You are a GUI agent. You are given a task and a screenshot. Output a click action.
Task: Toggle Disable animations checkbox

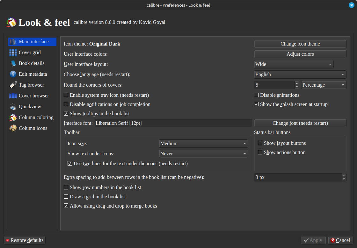pyautogui.click(x=256, y=95)
